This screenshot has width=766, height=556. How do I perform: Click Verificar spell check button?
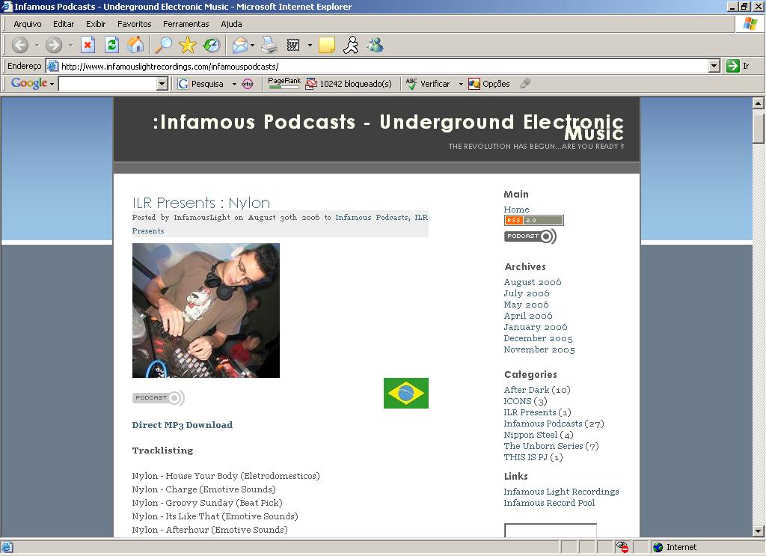pyautogui.click(x=428, y=84)
